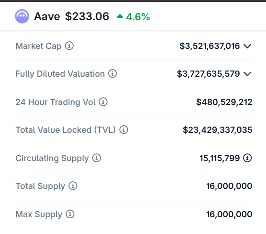The height and width of the screenshot is (234, 266).
Task: Click the Aave purple ghost logo
Action: [22, 16]
